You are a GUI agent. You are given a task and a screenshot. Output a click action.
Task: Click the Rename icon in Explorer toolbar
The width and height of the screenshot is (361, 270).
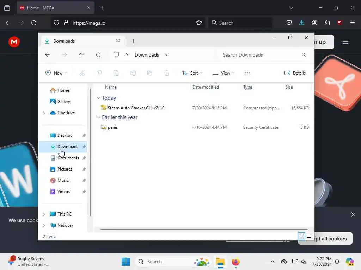[x=133, y=73]
